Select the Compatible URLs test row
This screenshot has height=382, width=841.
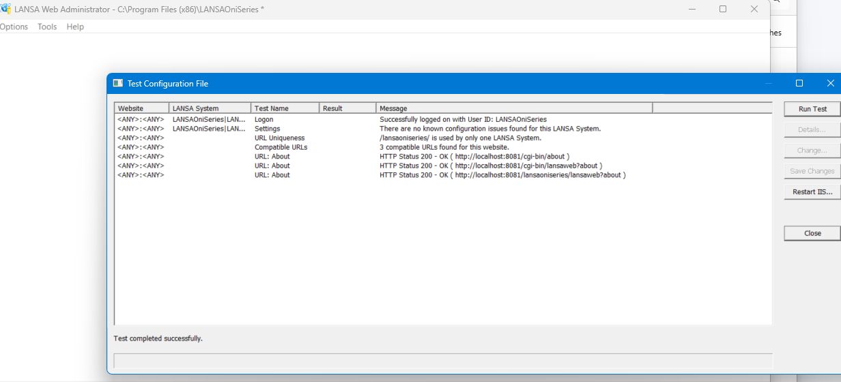click(x=281, y=147)
